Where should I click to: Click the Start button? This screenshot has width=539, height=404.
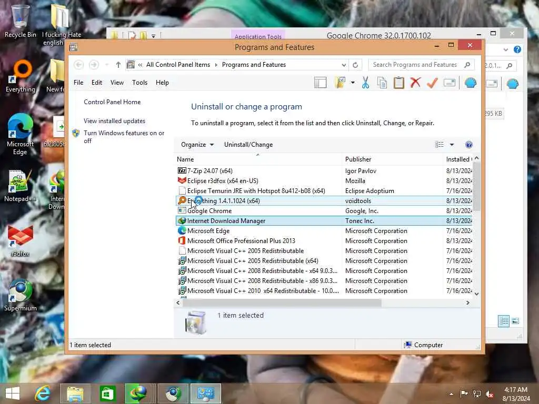click(13, 393)
